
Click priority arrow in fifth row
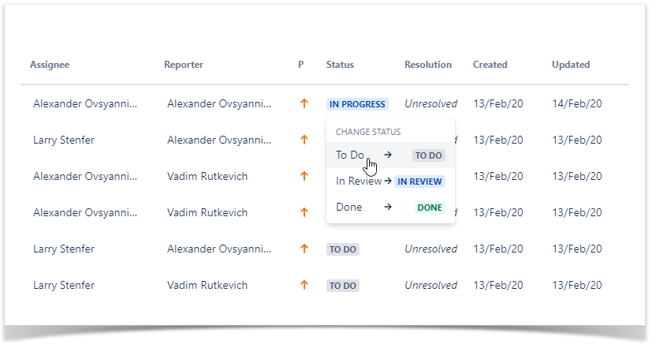[304, 249]
